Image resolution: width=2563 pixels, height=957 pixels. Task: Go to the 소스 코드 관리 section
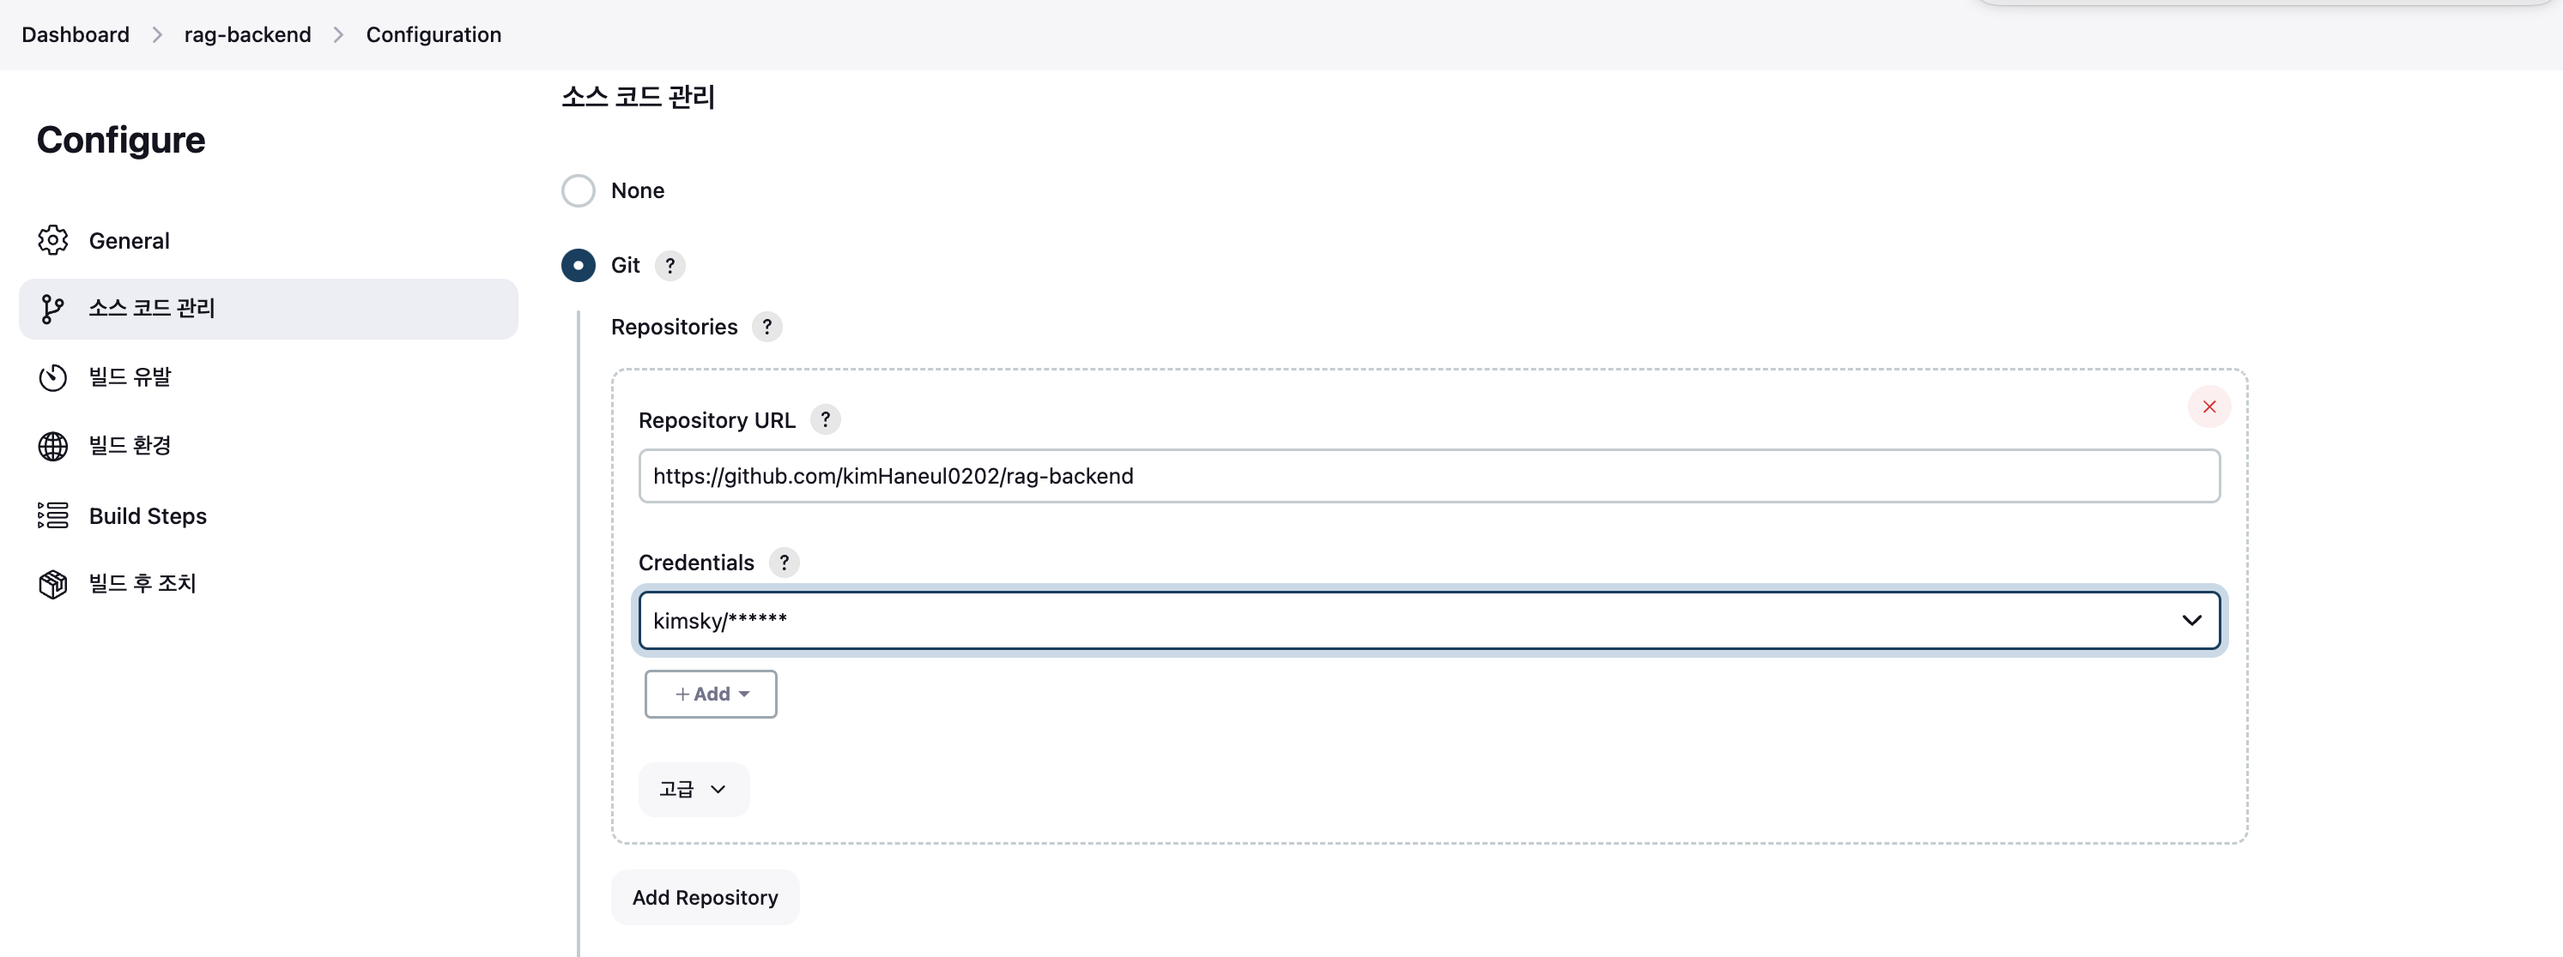[x=269, y=309]
